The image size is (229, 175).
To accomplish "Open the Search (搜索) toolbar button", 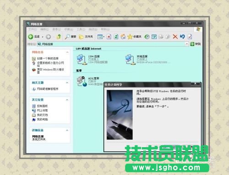I will pyautogui.click(x=71, y=37).
